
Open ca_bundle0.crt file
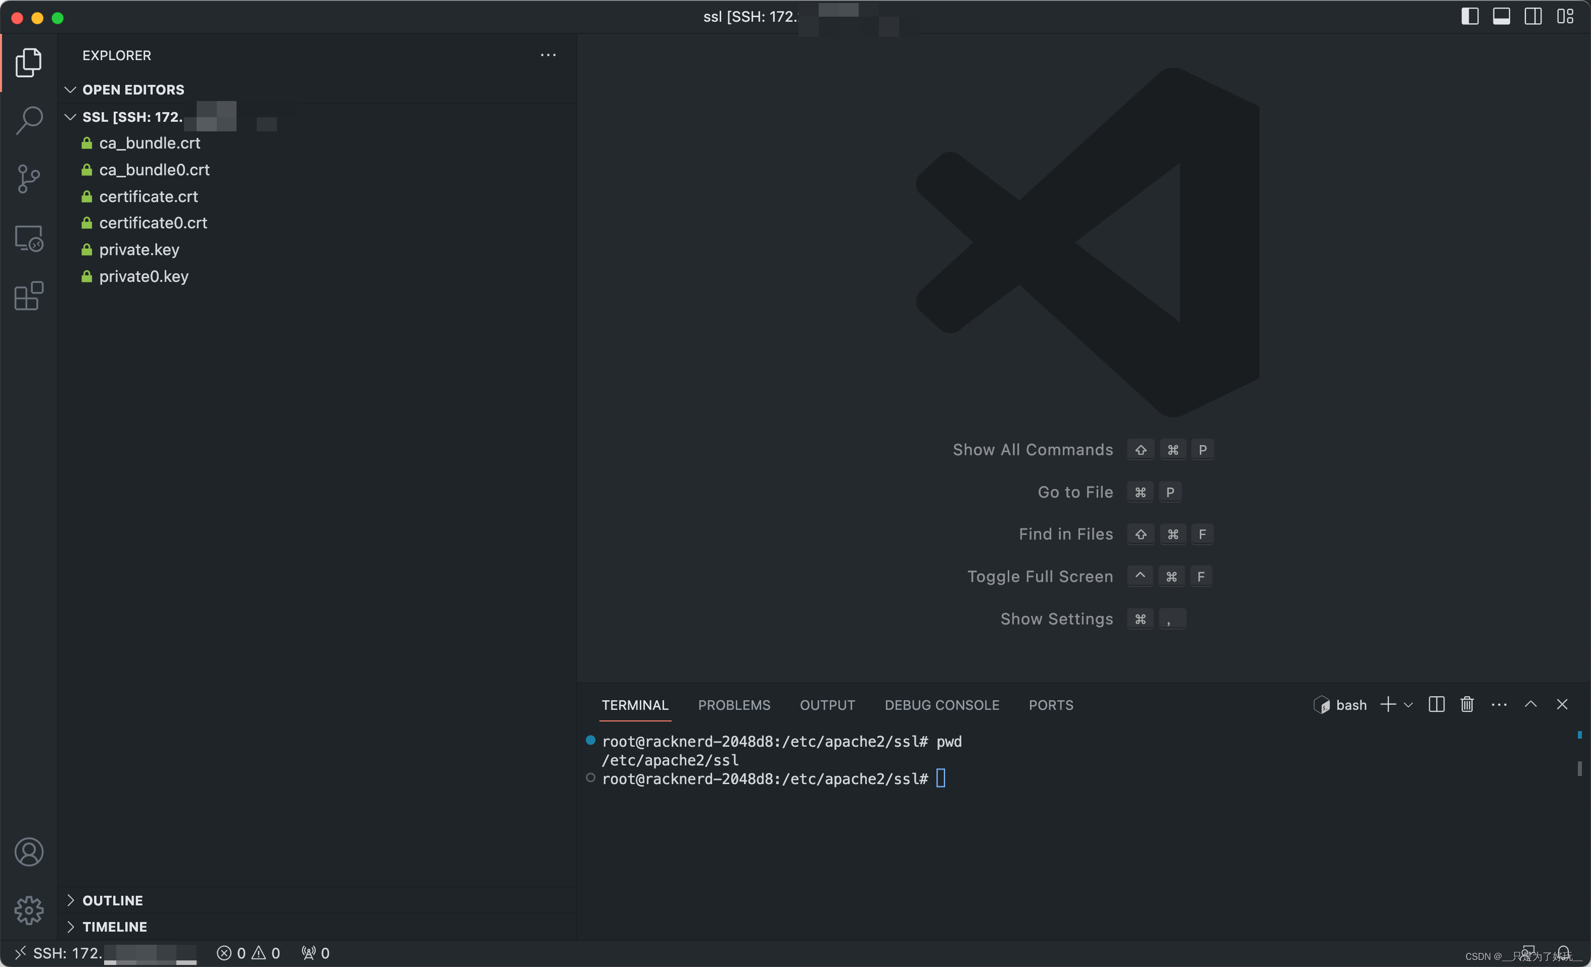click(x=316, y=170)
